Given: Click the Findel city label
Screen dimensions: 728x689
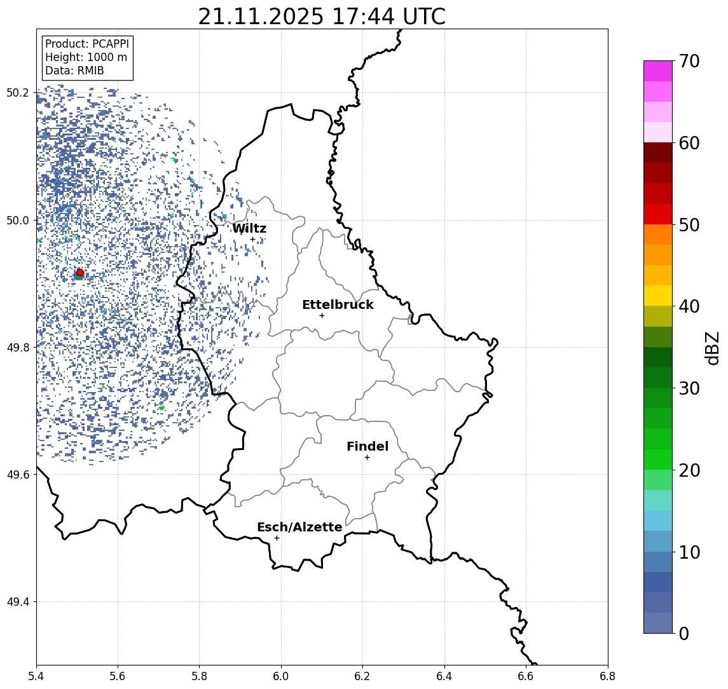Looking at the screenshot, I should point(367,446).
